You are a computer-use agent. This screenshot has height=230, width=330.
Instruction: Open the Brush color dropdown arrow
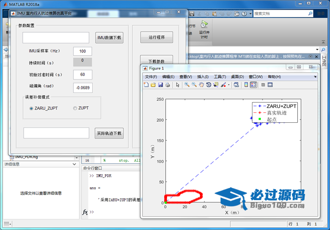point(228,85)
